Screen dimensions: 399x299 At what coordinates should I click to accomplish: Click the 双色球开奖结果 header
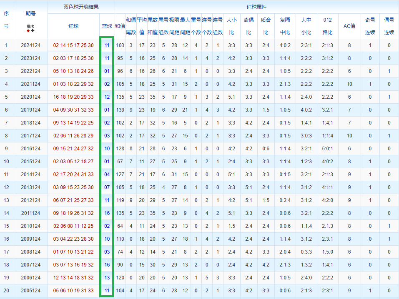(81, 7)
